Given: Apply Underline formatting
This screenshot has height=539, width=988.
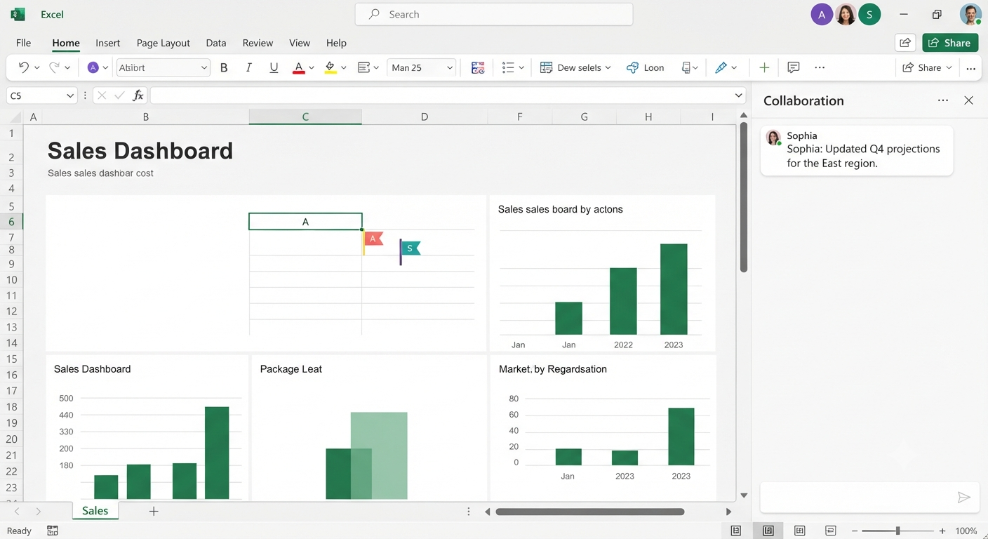Looking at the screenshot, I should pyautogui.click(x=274, y=67).
